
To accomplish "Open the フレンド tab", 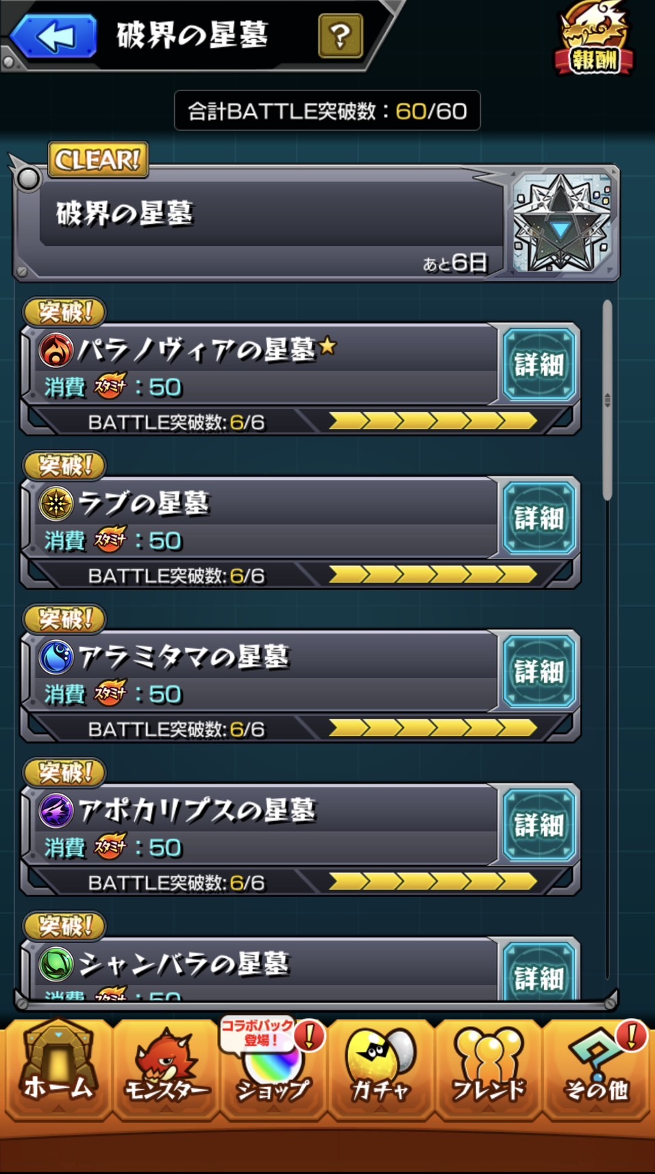I will click(488, 1068).
